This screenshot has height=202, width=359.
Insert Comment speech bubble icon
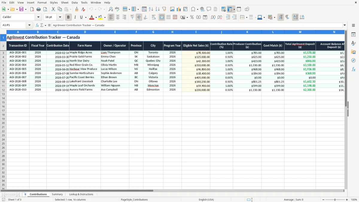click(x=209, y=9)
